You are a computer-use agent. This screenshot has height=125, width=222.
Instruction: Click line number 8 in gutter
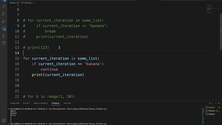18,20
